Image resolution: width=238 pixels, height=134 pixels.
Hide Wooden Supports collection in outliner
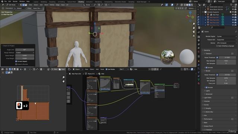point(233,12)
